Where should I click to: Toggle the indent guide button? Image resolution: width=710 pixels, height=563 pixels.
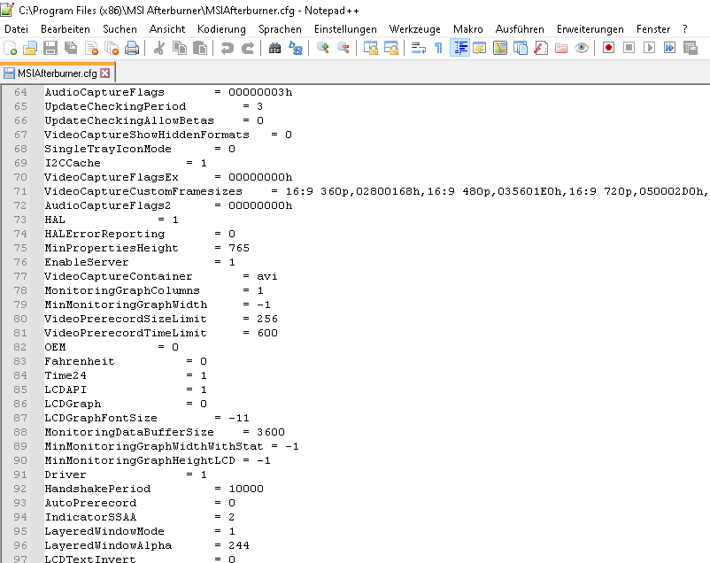click(x=459, y=48)
